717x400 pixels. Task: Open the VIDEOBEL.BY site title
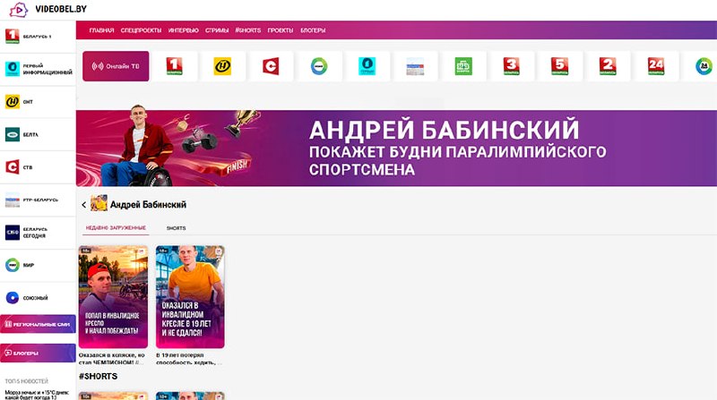tap(61, 9)
